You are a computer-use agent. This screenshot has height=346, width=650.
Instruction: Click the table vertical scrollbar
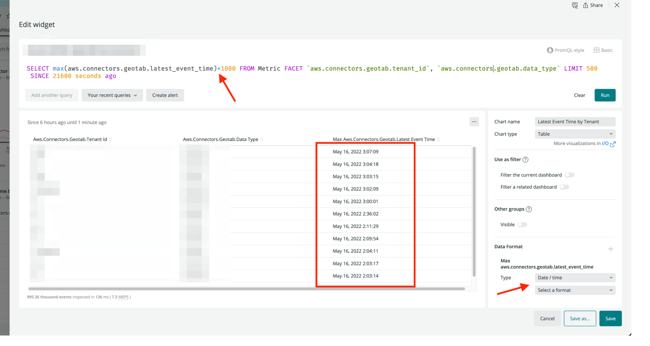point(474,211)
